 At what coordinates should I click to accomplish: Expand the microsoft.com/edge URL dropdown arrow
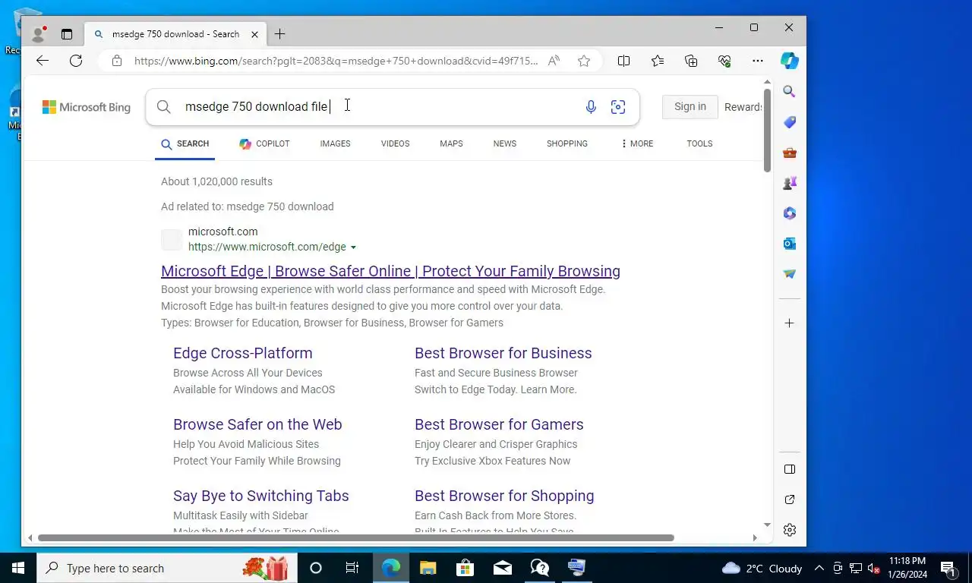[x=353, y=247]
